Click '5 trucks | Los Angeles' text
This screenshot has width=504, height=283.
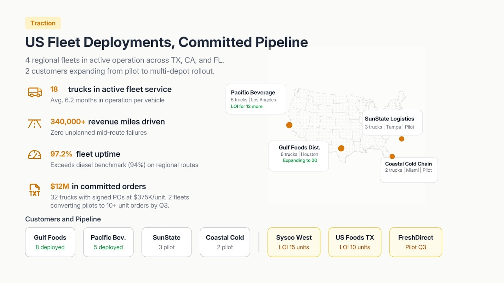pos(253,100)
